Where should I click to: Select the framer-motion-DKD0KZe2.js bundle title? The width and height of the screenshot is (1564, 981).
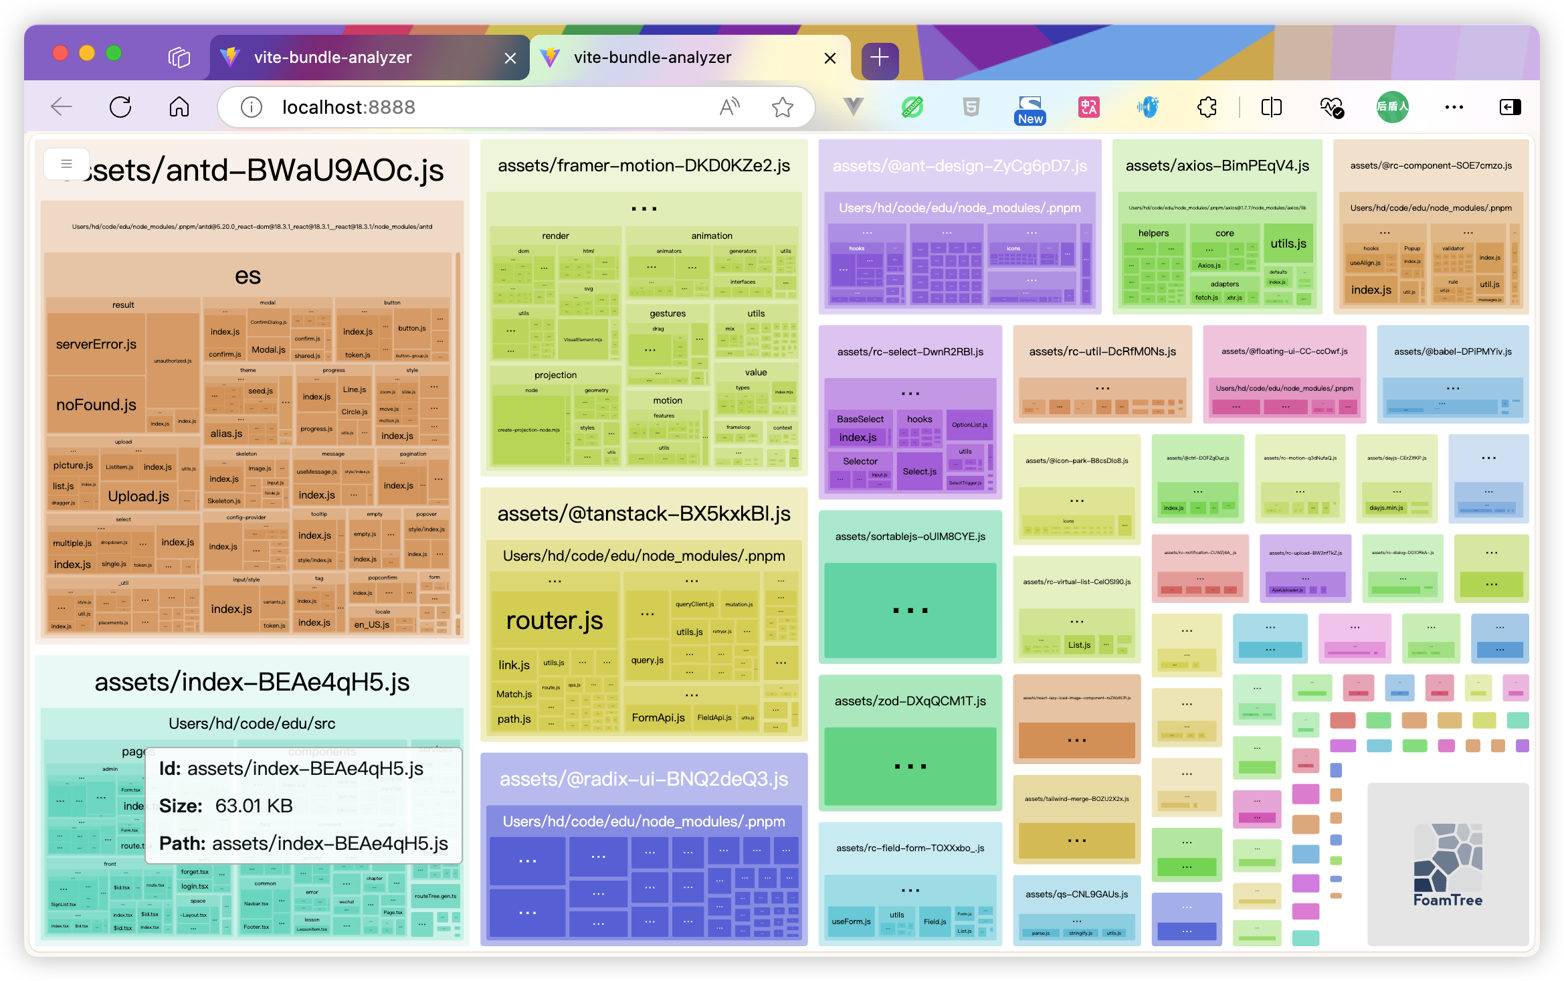click(644, 166)
